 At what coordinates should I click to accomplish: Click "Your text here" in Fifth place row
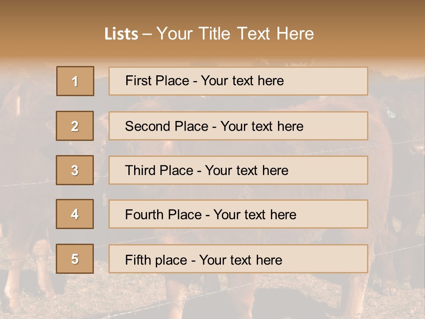(240, 260)
